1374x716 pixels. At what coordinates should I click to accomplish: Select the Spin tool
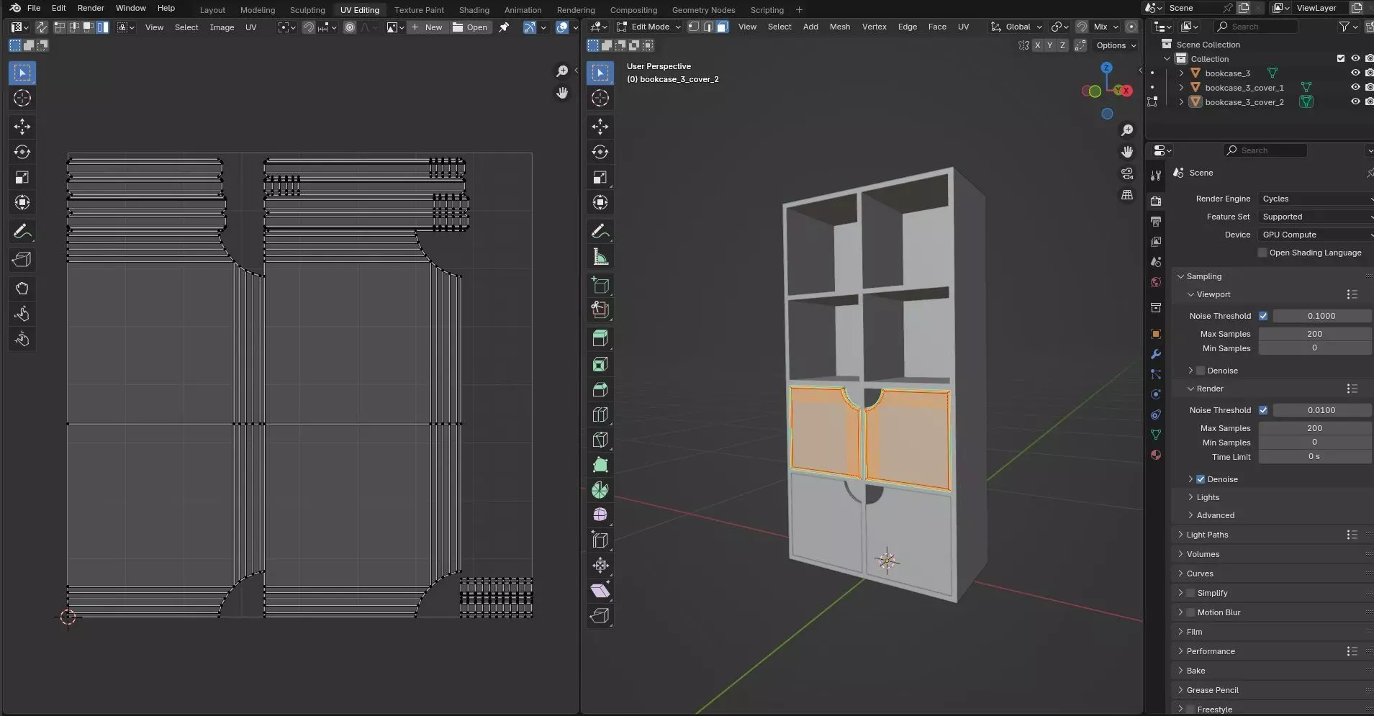click(x=600, y=490)
